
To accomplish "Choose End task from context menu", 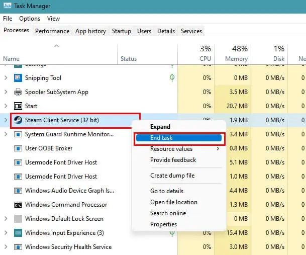I will pos(178,138).
